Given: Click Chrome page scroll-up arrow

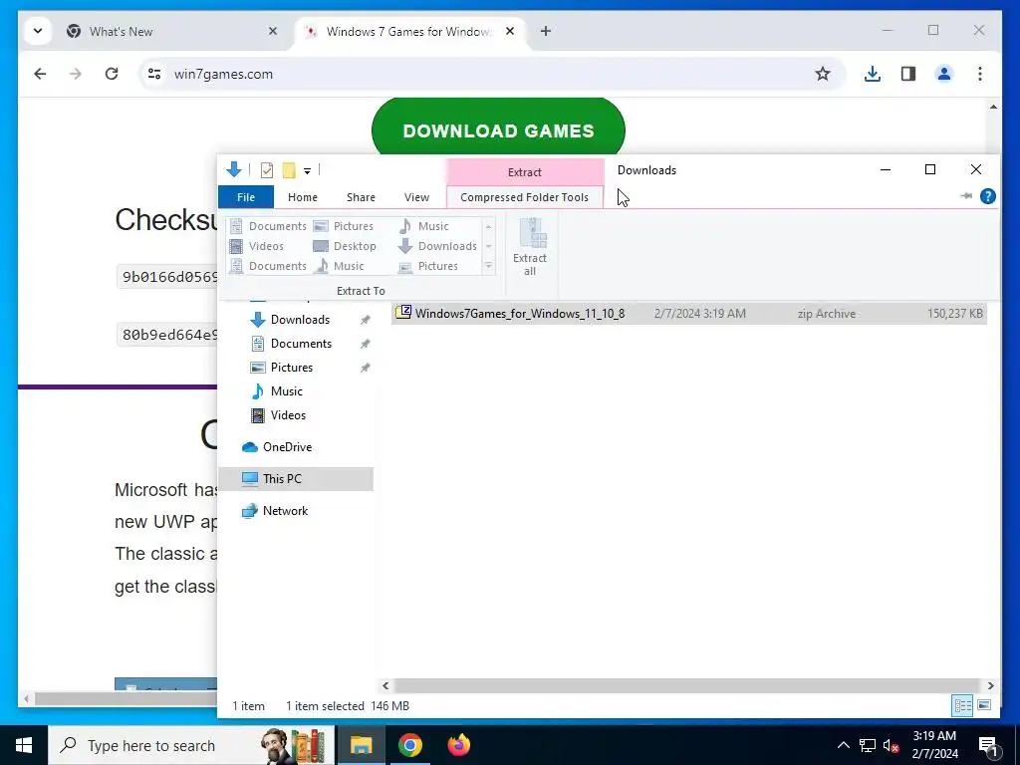Looking at the screenshot, I should [993, 107].
